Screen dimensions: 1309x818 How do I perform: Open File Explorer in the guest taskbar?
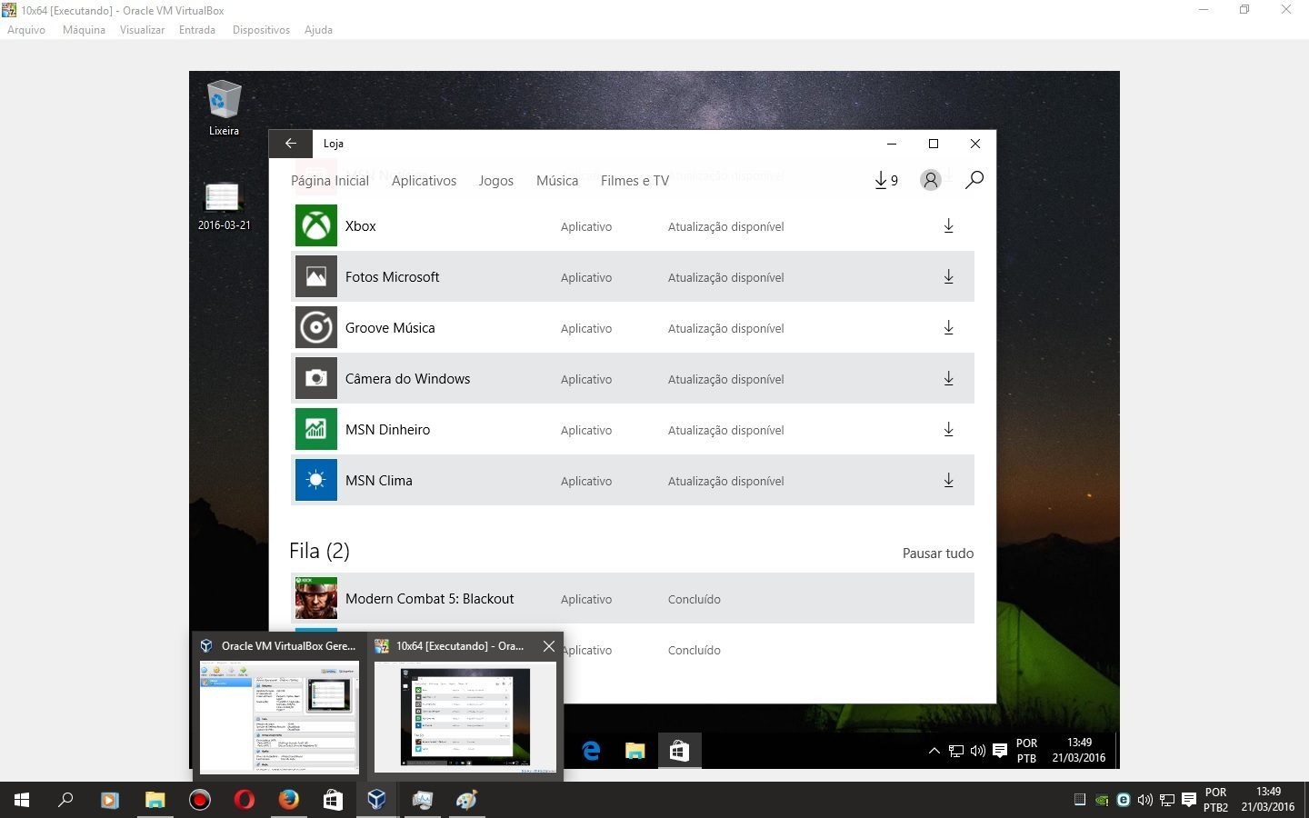[x=635, y=751]
